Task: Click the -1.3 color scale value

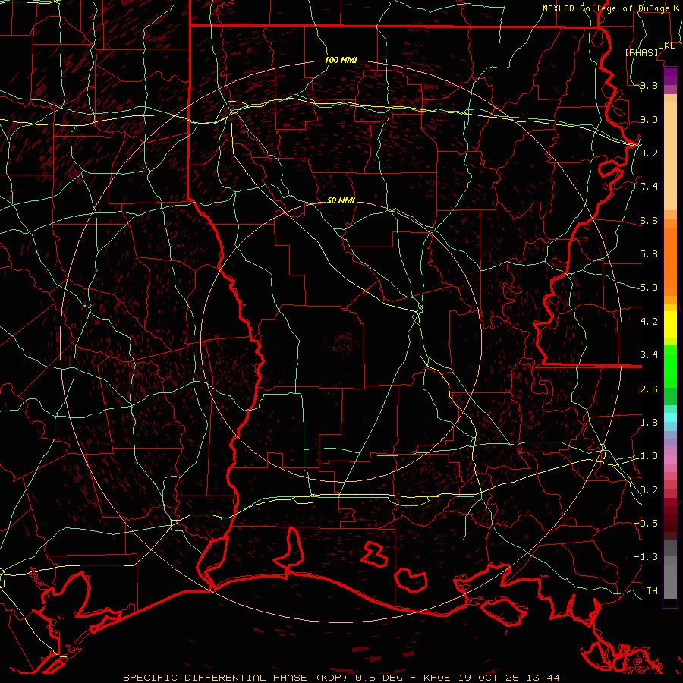Action: point(646,557)
